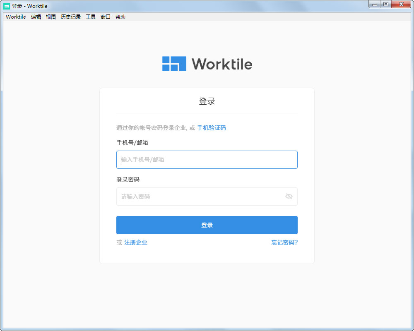This screenshot has width=414, height=331.
Task: Open the 视图 menu
Action: [51, 17]
